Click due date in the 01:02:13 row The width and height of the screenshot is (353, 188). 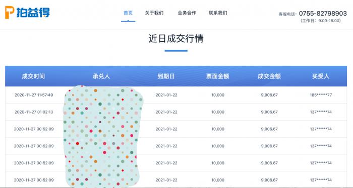[166, 112]
